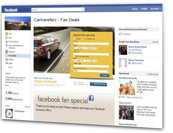Click Nancy Drake Busch profile thumbnail
Image resolution: width=173 pixels, height=133 pixels.
pos(123,50)
